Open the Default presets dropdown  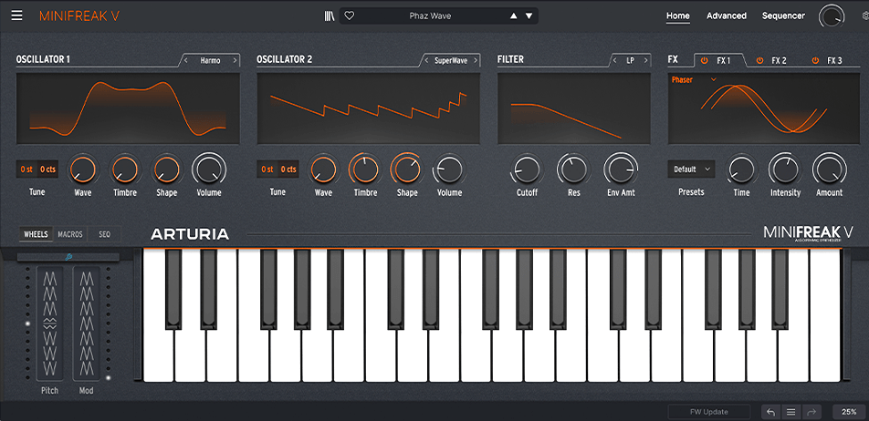691,169
